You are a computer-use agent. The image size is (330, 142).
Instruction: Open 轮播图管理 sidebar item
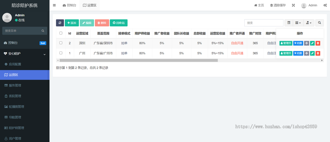pyautogui.click(x=25, y=107)
